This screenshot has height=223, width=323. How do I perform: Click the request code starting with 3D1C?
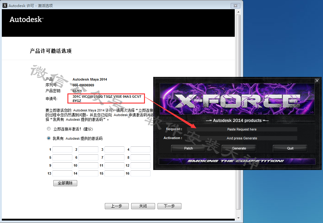click(107, 99)
